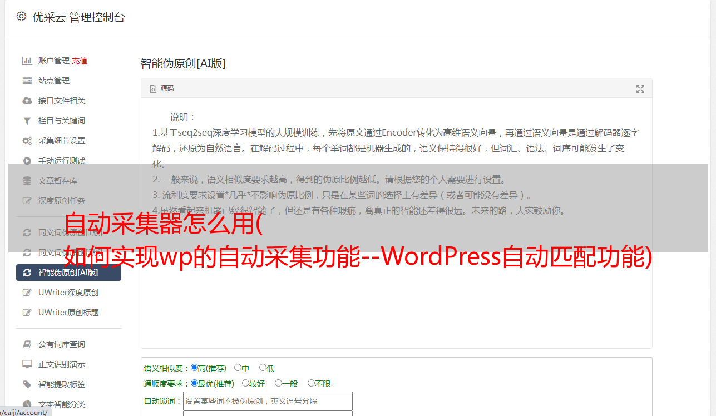Open 智能伪原创[AI版] menu item

(69, 273)
